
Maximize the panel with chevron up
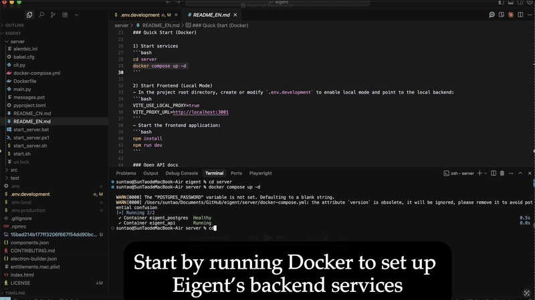520,173
